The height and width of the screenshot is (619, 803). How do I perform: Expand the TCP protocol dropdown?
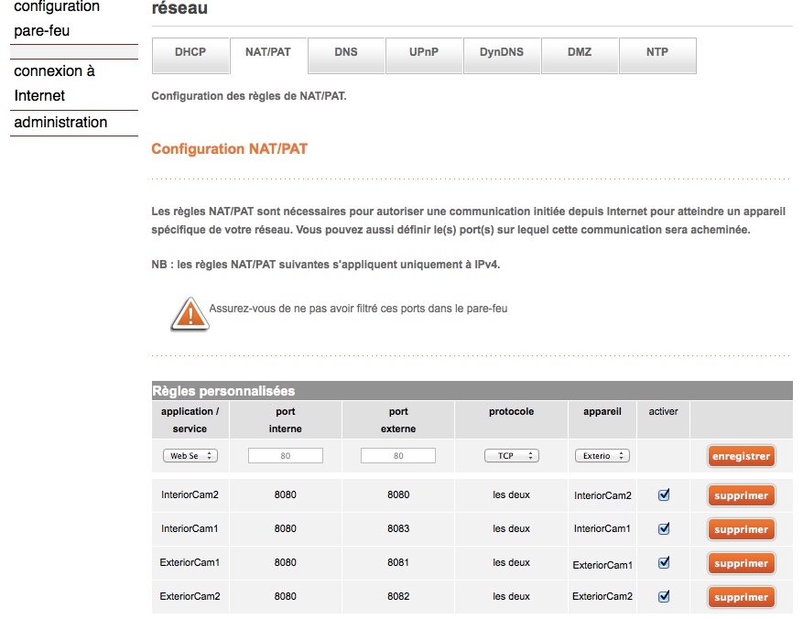tap(511, 456)
